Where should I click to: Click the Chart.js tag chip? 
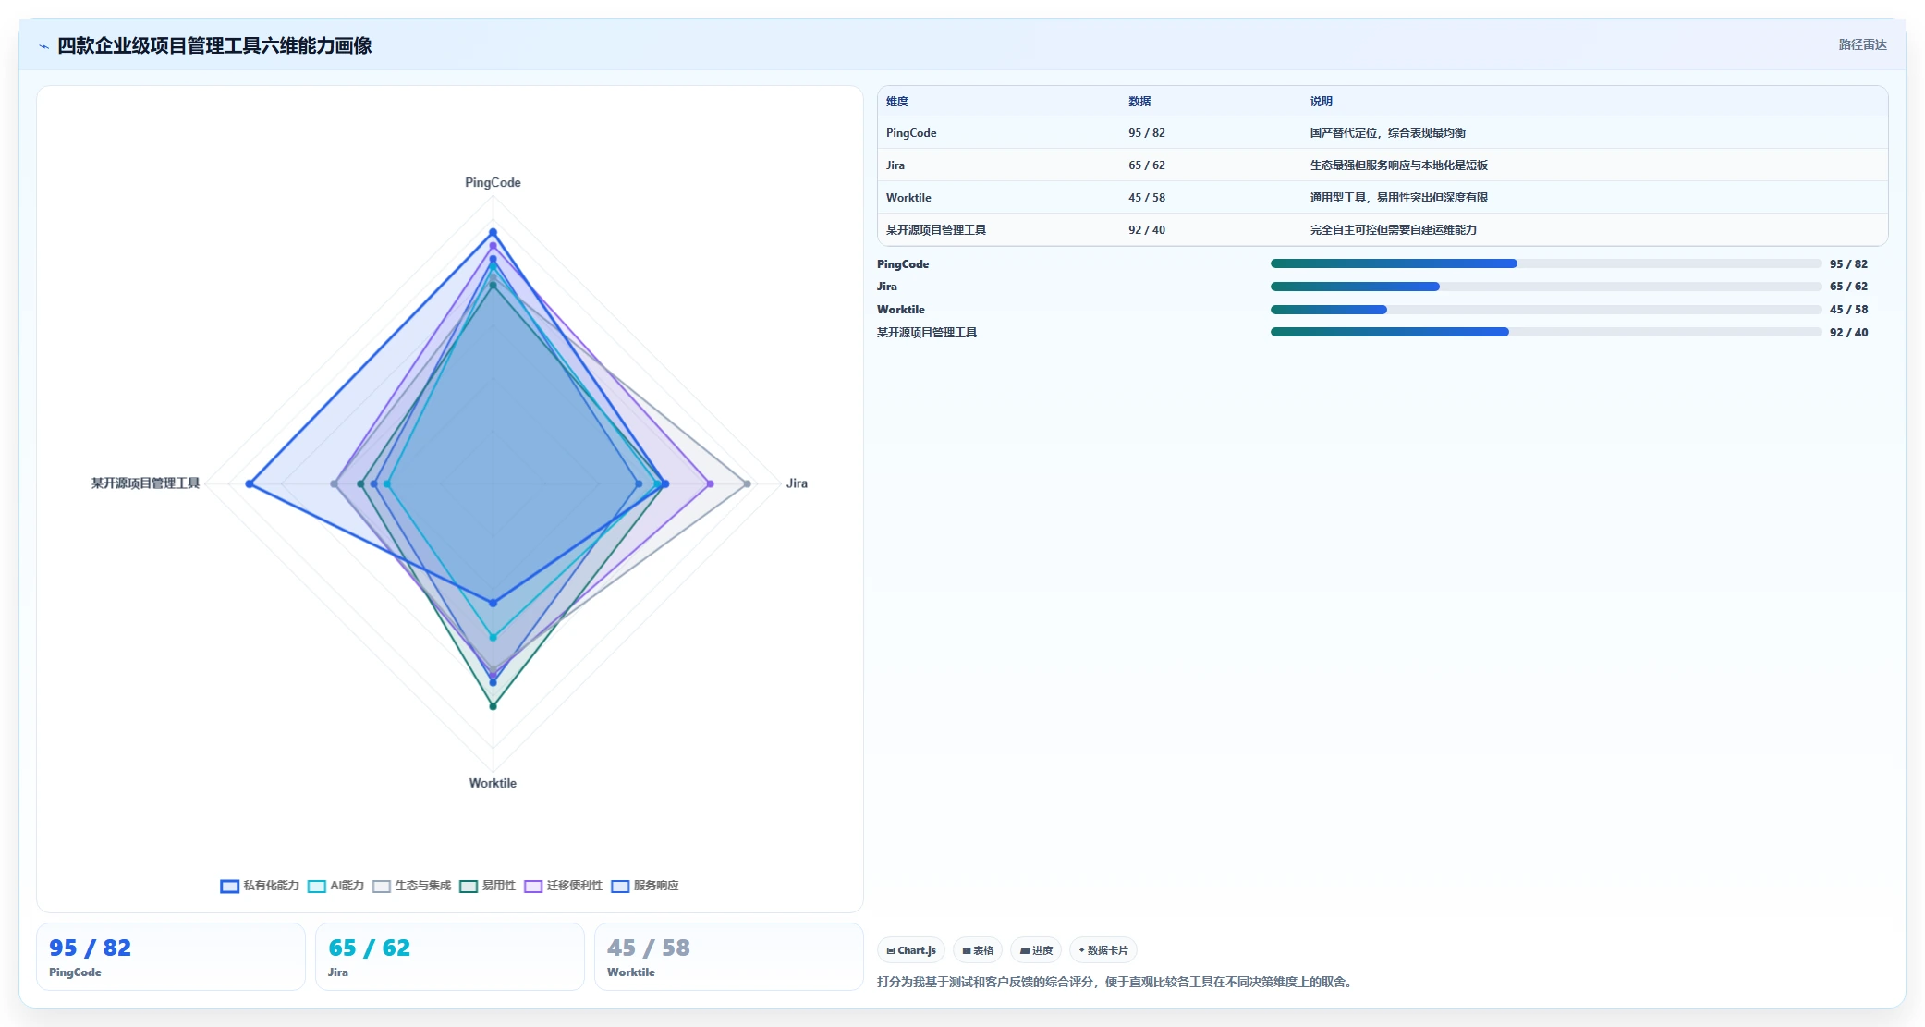pos(911,950)
